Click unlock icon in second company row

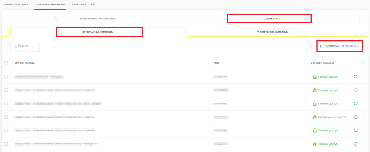[315, 90]
